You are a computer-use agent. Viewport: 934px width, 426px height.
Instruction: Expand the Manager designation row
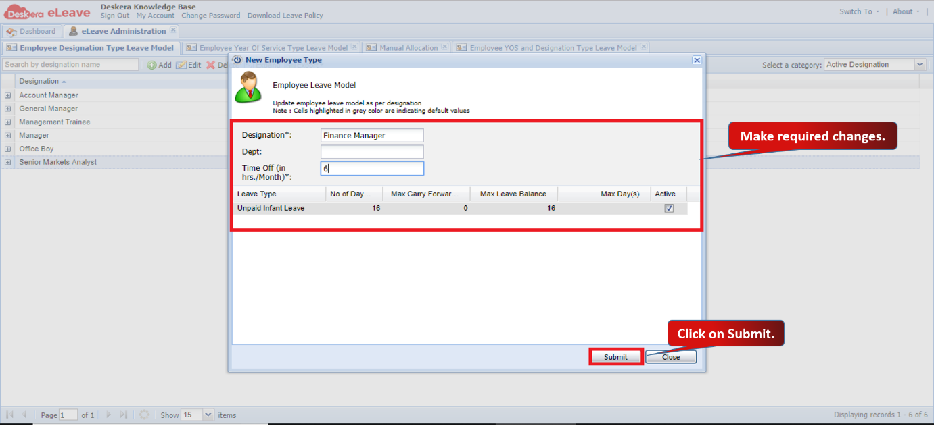pyautogui.click(x=8, y=136)
